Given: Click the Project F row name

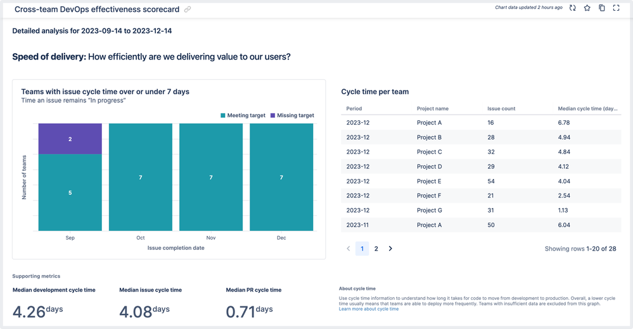Looking at the screenshot, I should click(429, 196).
